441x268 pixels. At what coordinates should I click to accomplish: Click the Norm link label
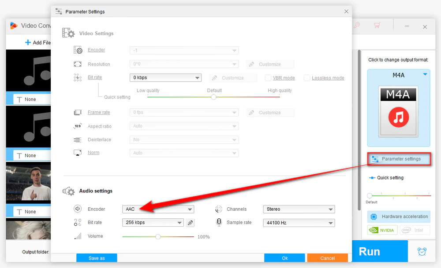pyautogui.click(x=93, y=153)
